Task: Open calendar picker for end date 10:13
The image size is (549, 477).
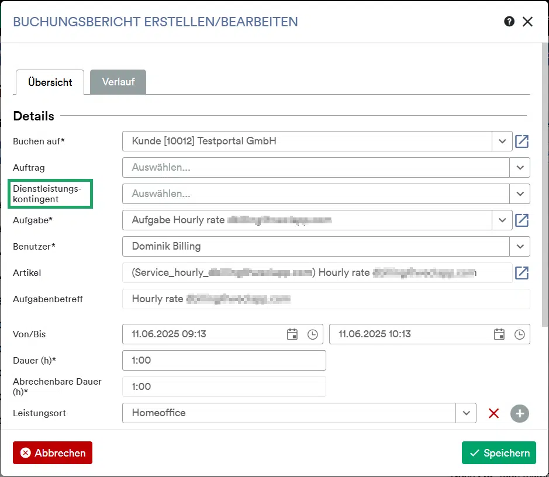Action: pos(499,334)
